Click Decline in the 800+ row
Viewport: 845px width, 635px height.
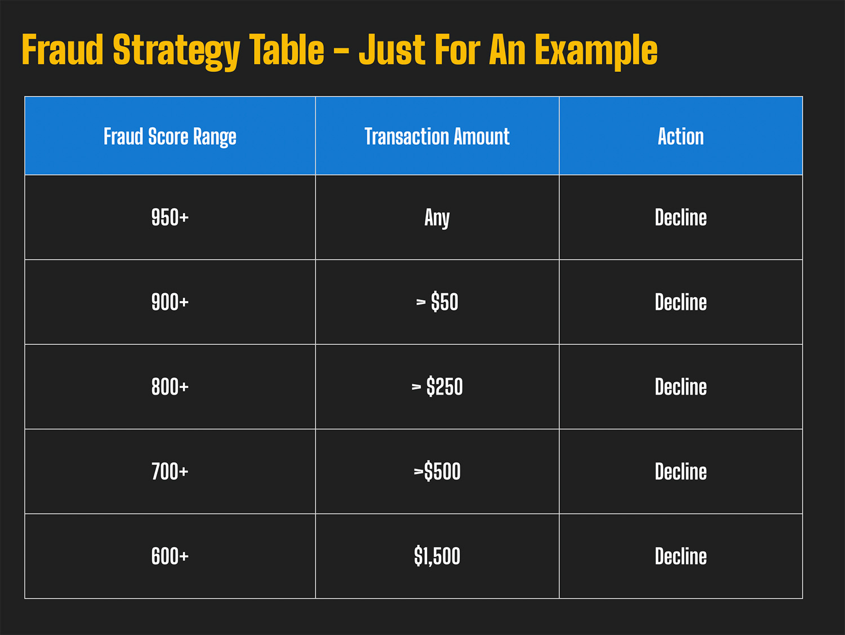tap(681, 387)
